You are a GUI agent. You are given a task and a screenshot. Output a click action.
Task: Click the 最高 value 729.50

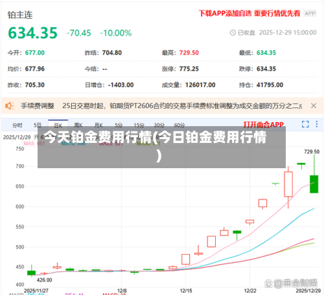click(189, 53)
